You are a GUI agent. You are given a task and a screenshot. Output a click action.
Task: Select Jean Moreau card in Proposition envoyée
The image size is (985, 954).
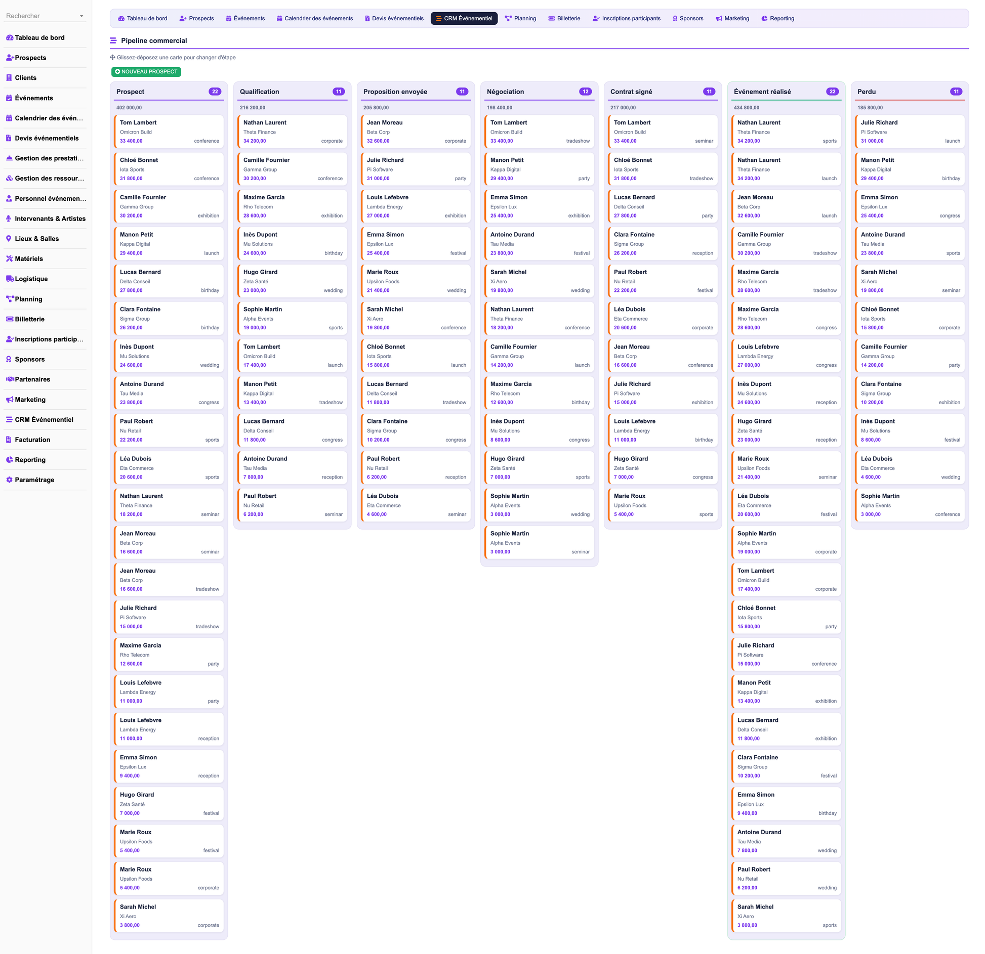(416, 132)
